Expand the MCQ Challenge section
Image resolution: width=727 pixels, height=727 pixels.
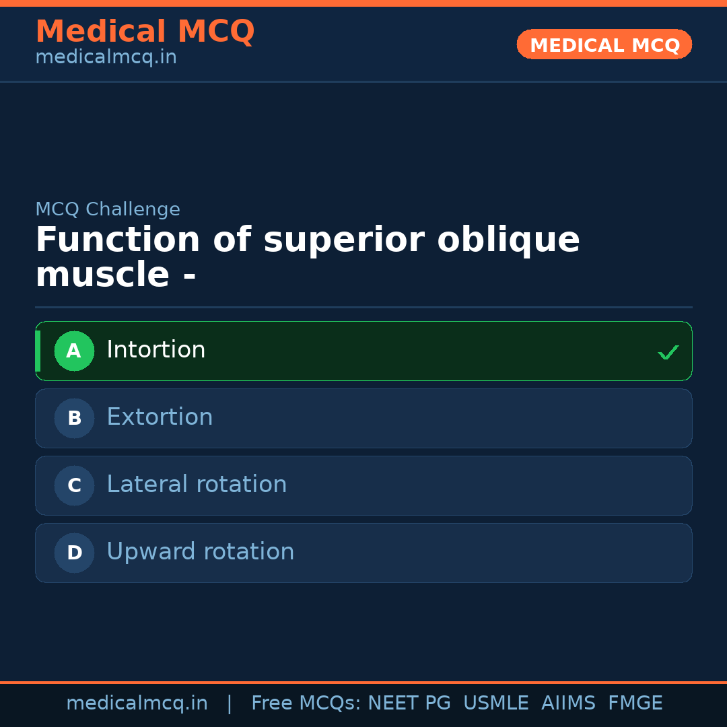click(108, 209)
